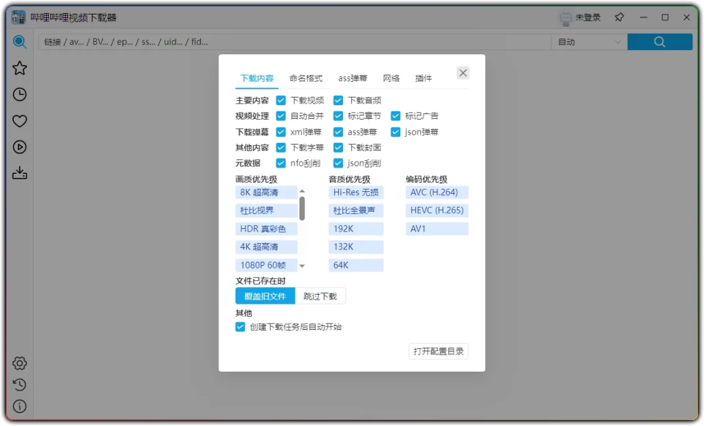Click the pin icon near 未登录

pos(618,17)
